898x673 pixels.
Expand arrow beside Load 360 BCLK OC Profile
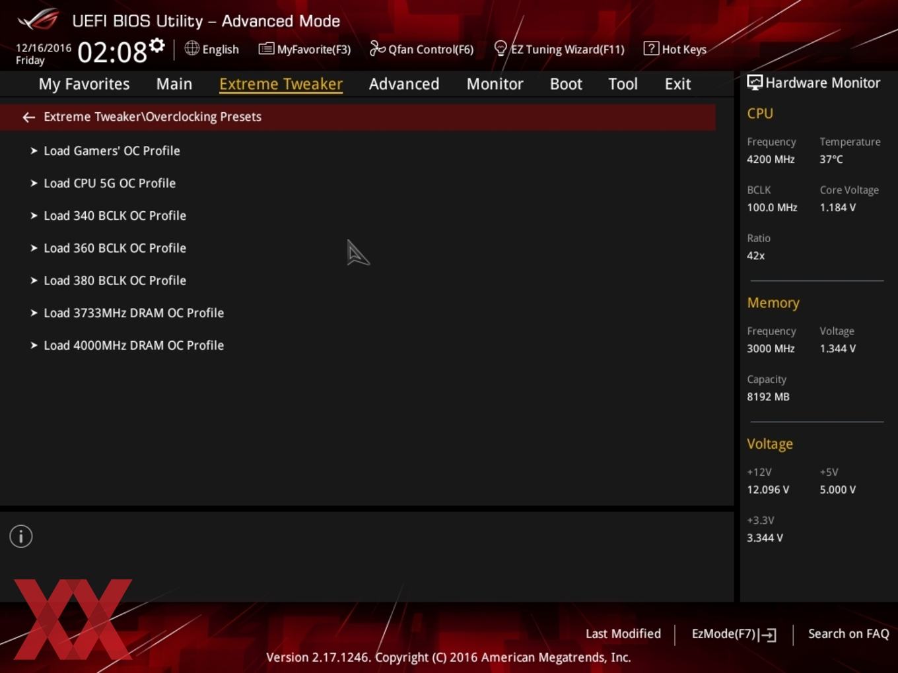(x=34, y=247)
